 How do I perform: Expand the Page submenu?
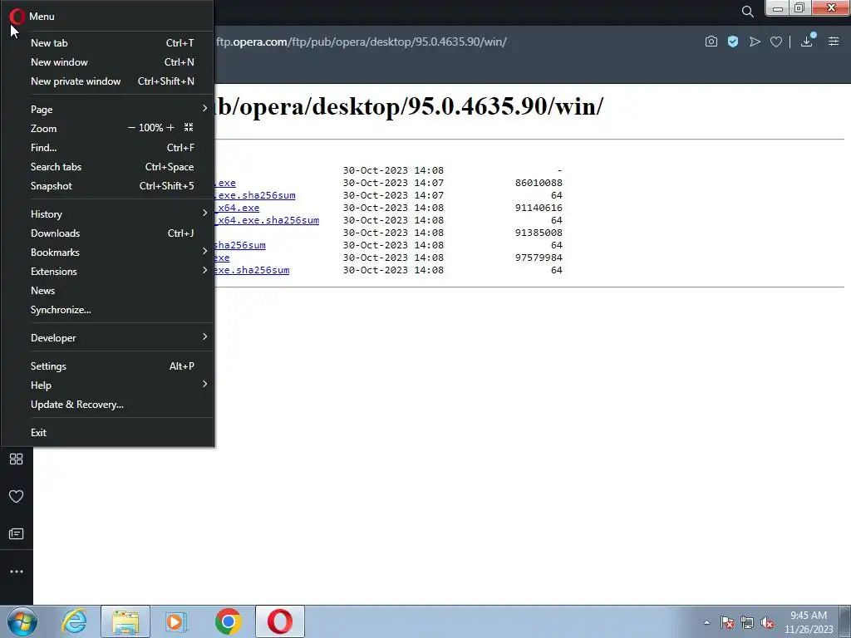click(108, 109)
